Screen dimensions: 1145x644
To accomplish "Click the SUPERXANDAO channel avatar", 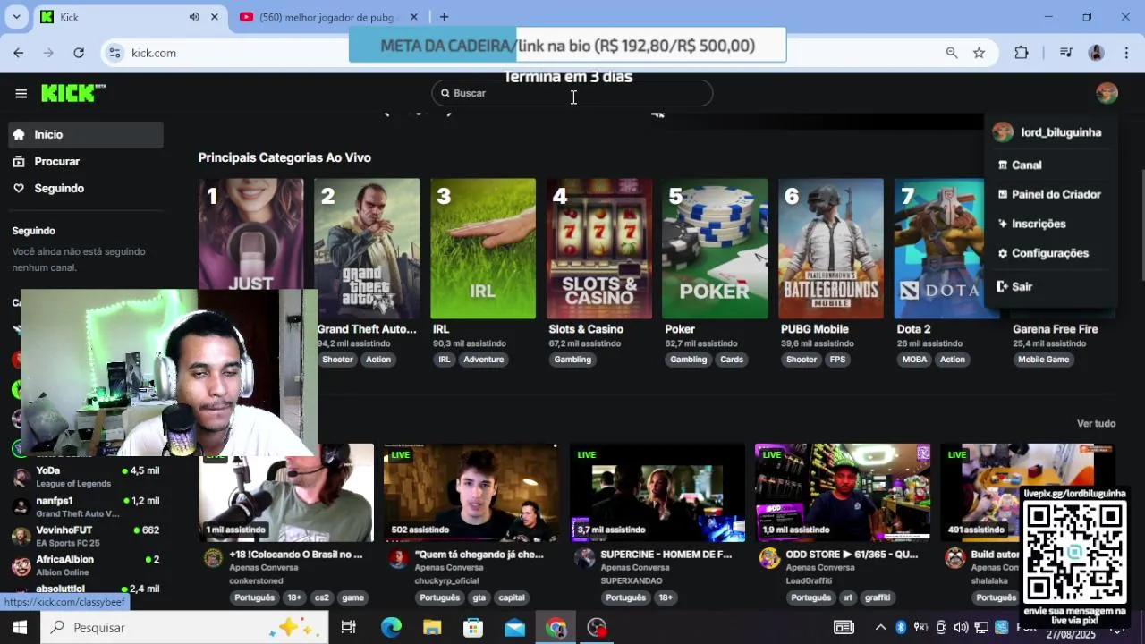I will click(585, 559).
